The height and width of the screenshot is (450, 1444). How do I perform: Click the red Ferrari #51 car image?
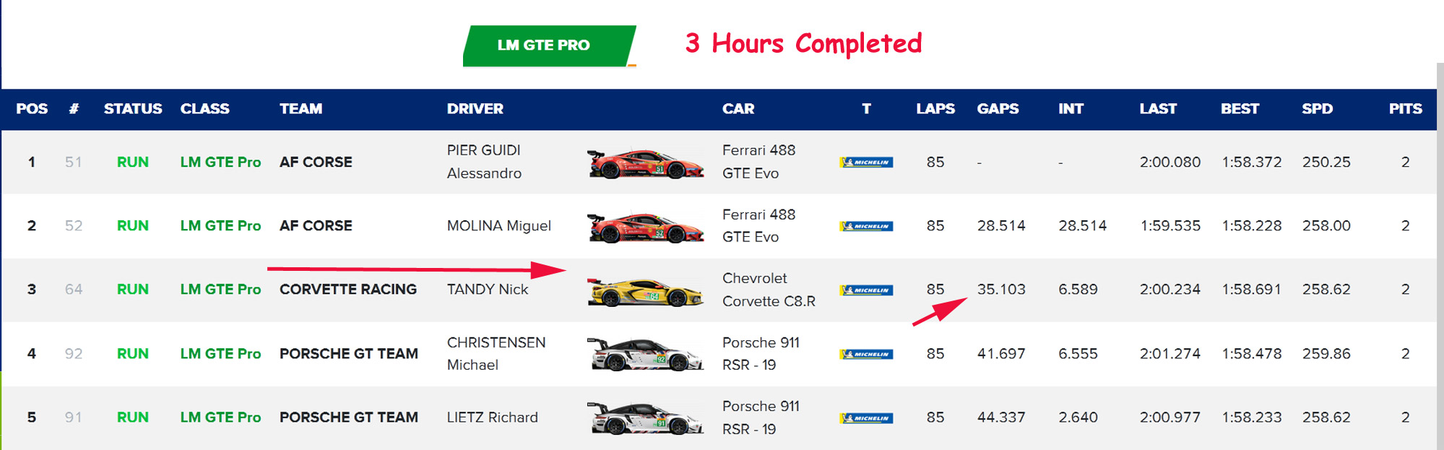pos(645,163)
